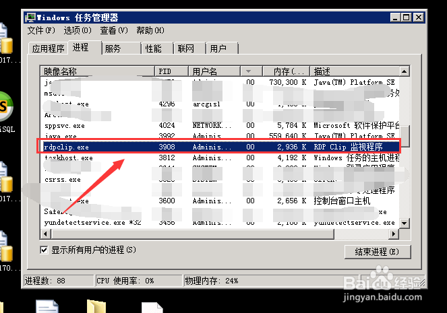Sort by the PID column header
This screenshot has height=313, width=447.
coord(171,71)
